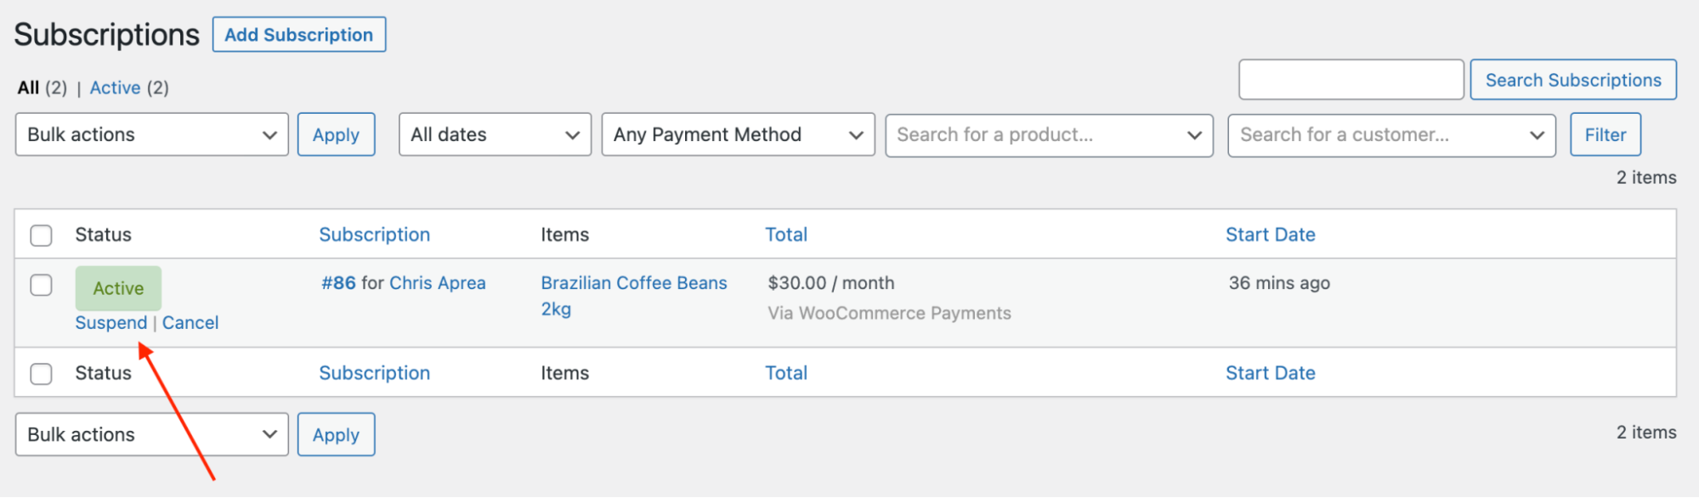The height and width of the screenshot is (498, 1699).
Task: Open the Brazilian Coffee Beans 2kg product link
Action: pyautogui.click(x=633, y=284)
